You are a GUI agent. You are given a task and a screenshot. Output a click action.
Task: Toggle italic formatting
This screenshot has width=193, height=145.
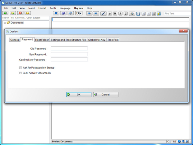coord(120,14)
